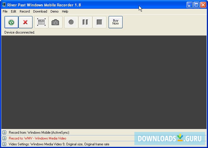
Task: Pause recording with the pause button
Action: click(85, 22)
